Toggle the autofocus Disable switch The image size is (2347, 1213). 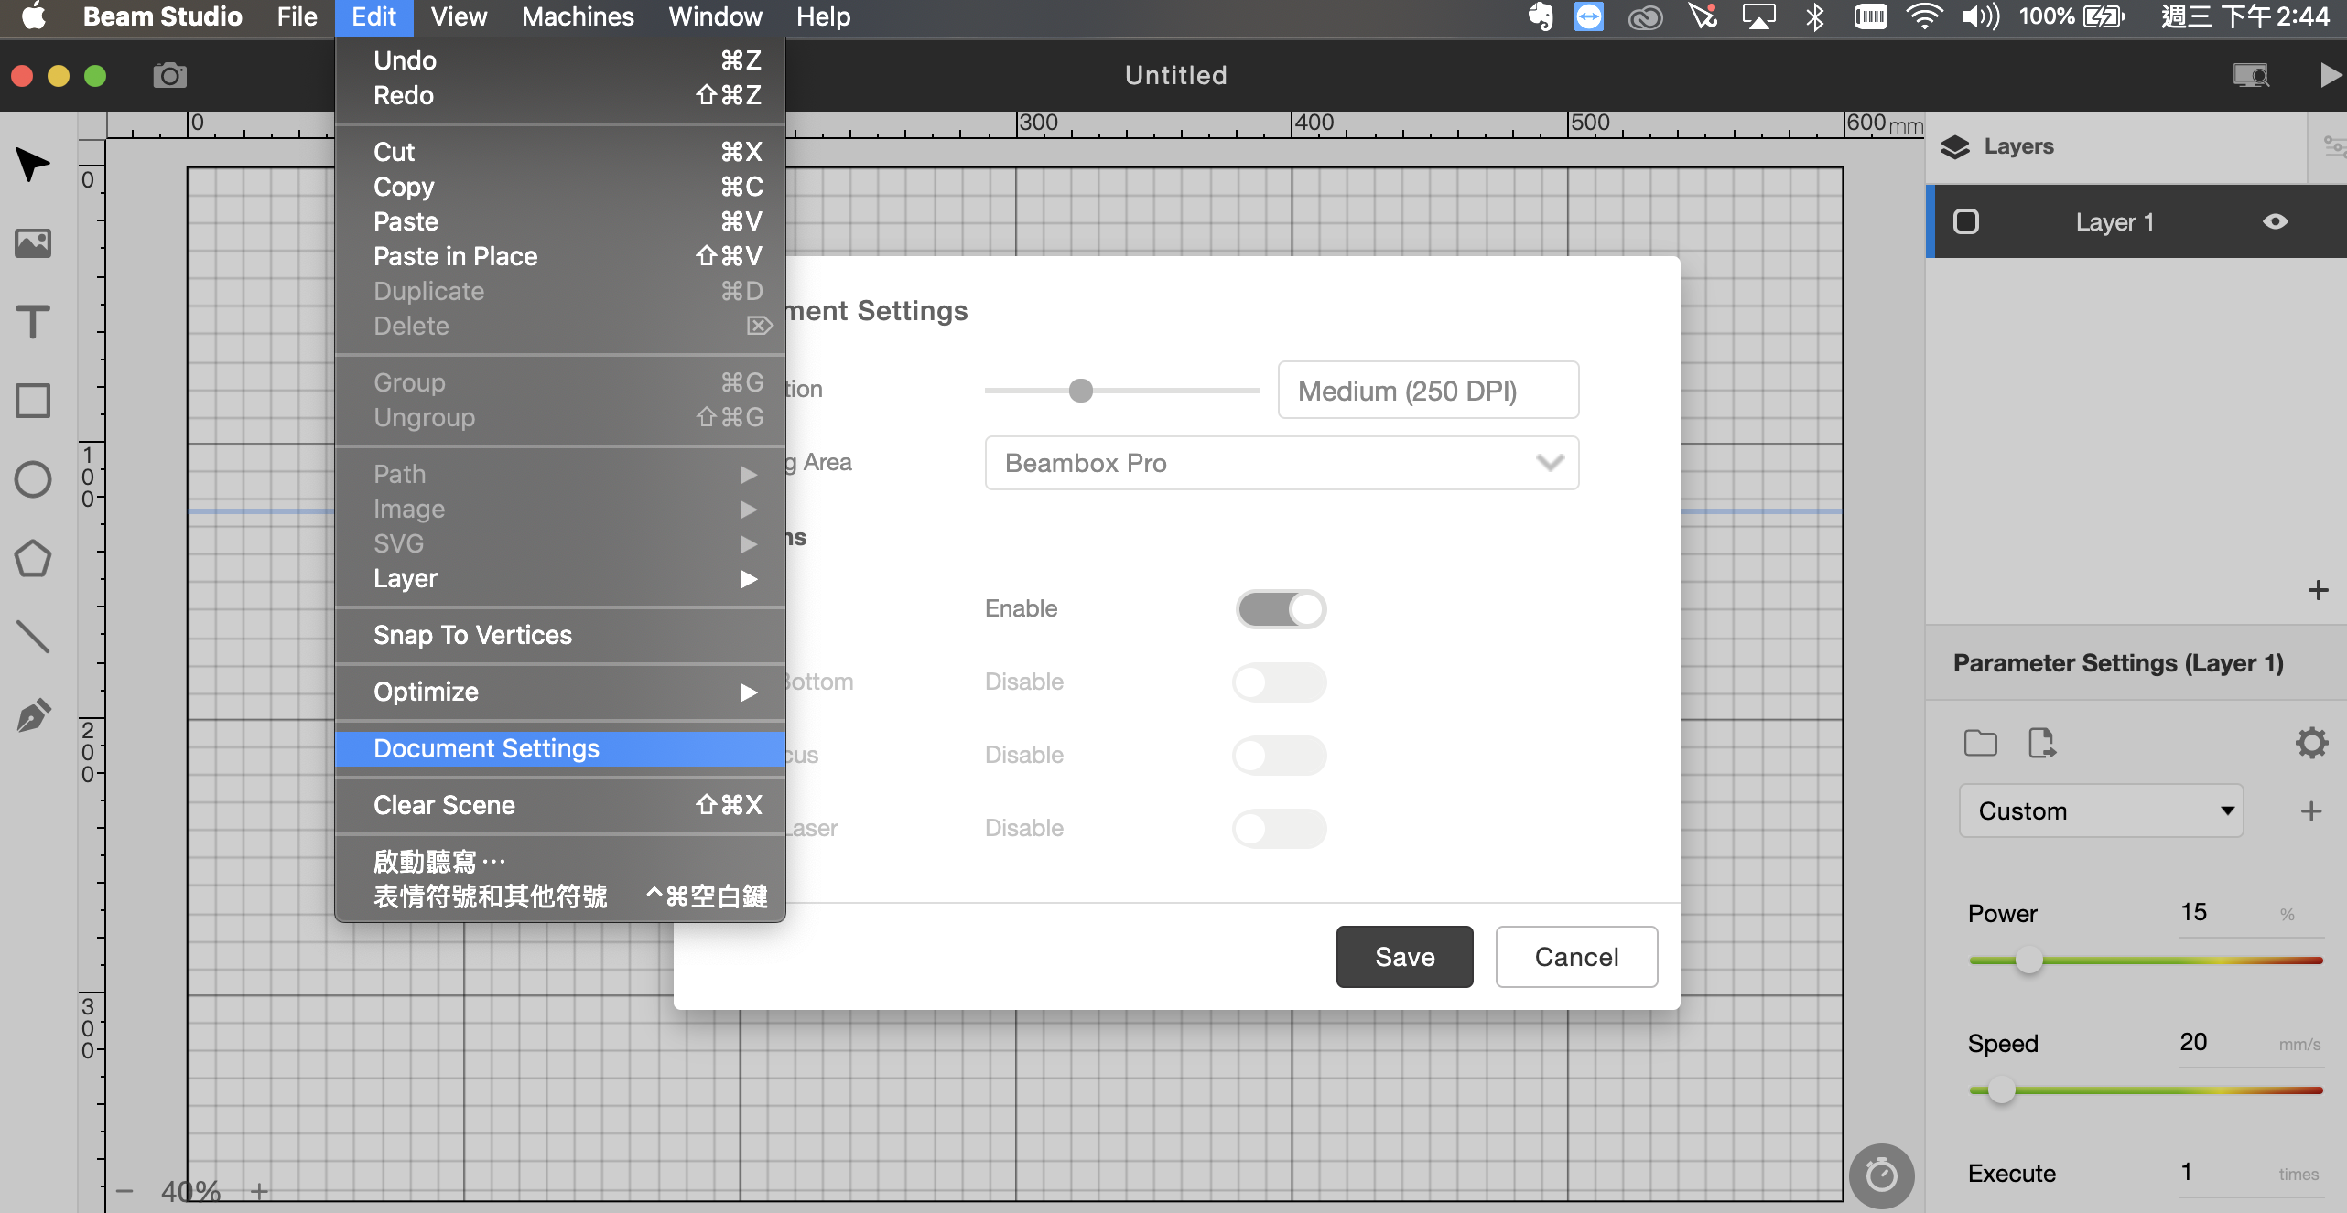[x=1279, y=756]
